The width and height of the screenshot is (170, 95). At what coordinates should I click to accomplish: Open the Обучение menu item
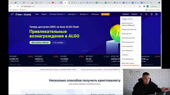tap(95, 14)
